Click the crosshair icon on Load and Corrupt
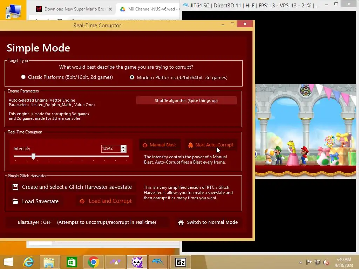 [82, 201]
